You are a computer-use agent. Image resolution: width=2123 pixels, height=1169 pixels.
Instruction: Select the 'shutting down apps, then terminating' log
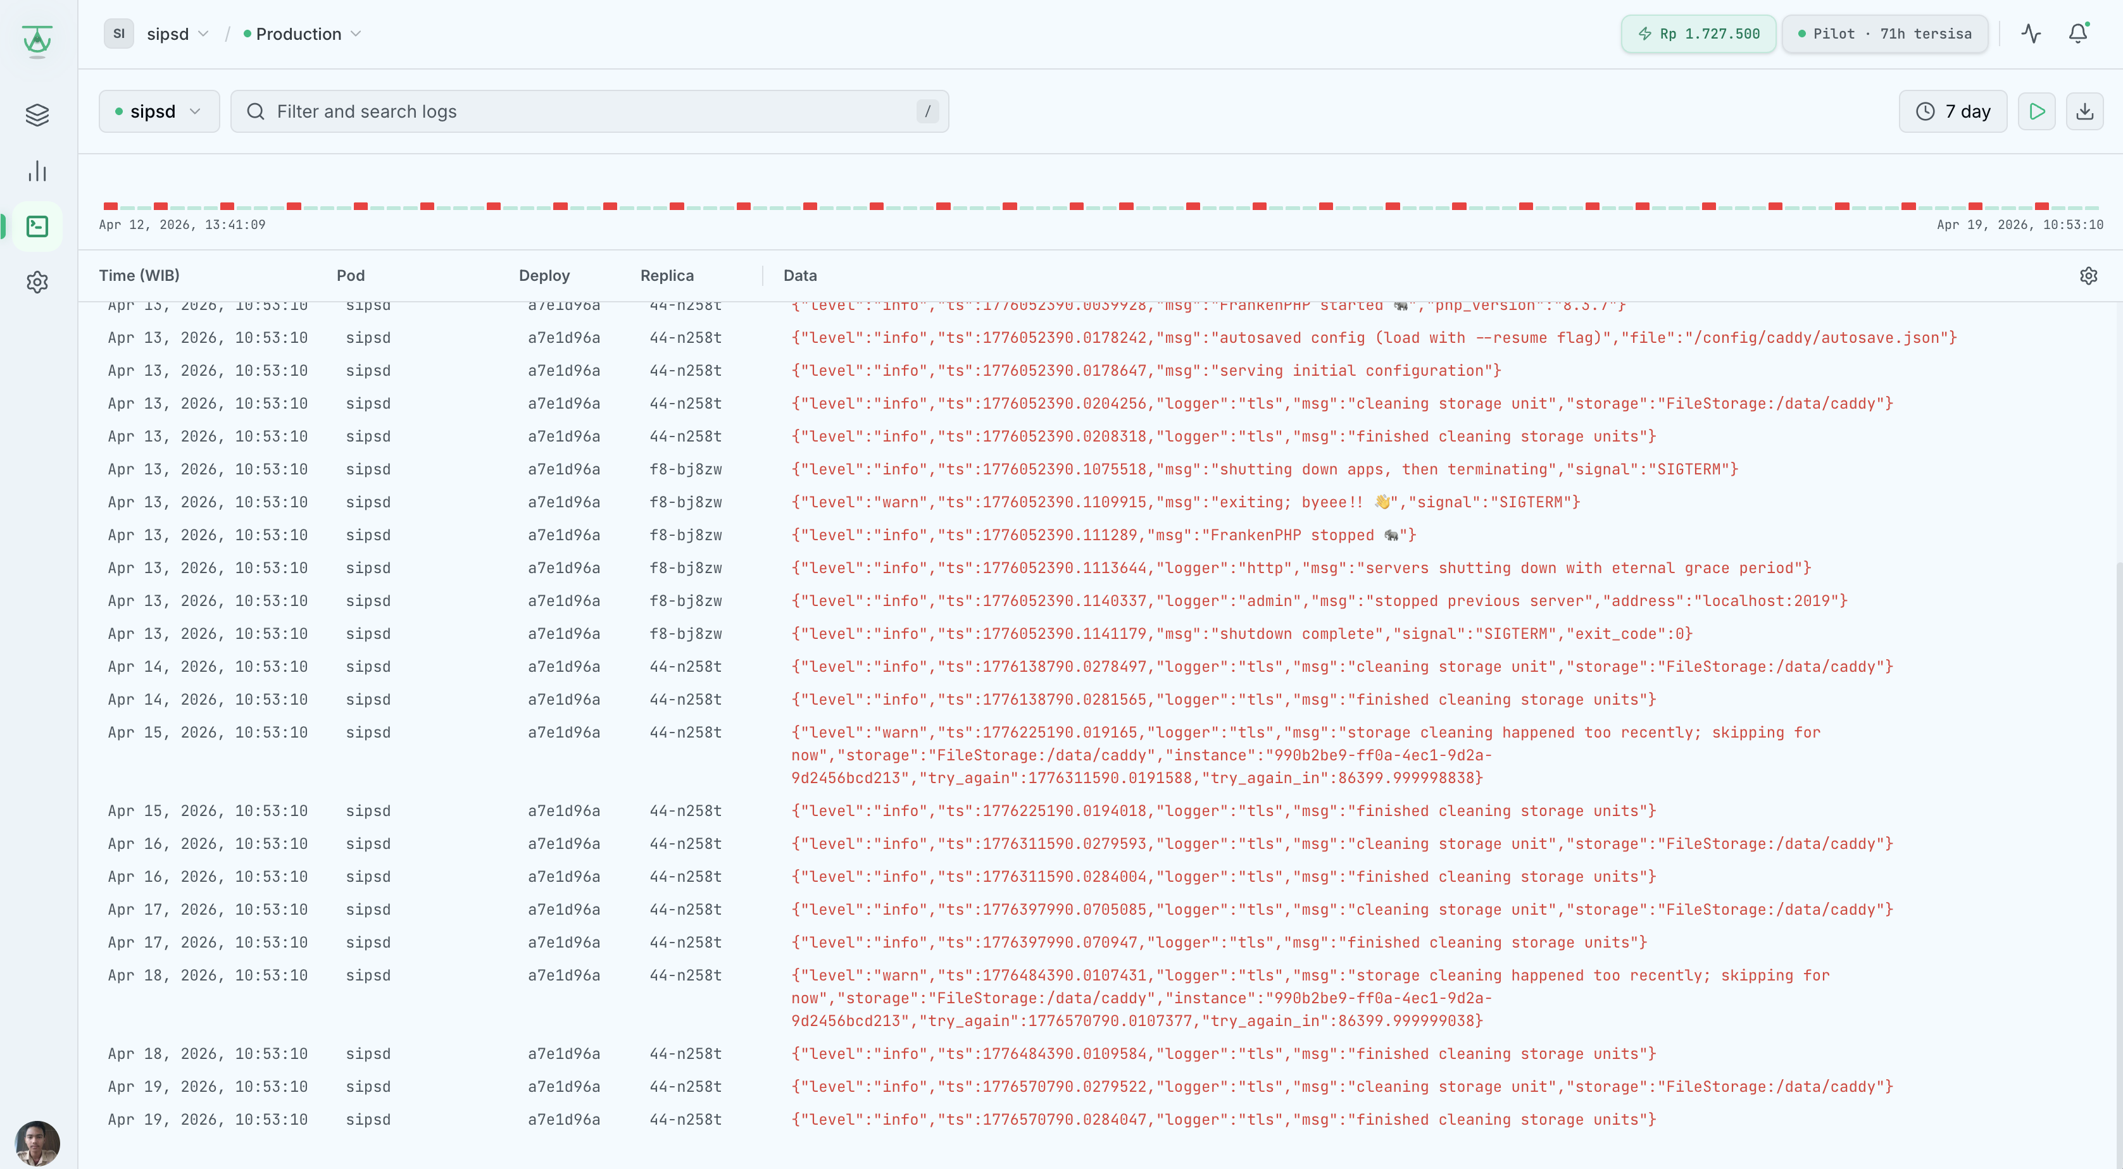1100,469
